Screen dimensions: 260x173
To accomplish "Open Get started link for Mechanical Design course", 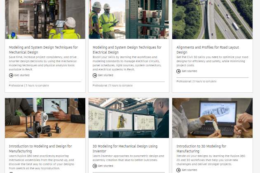I will [22, 75].
